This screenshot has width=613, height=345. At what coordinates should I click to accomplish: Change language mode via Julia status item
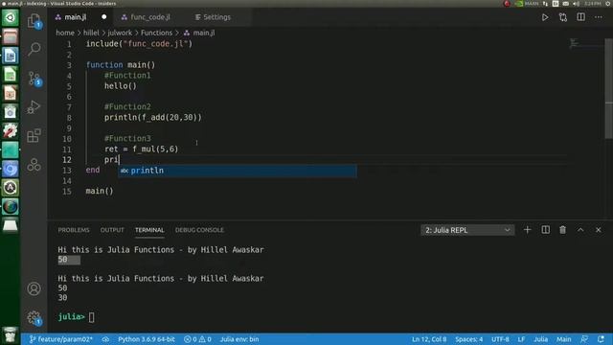point(540,339)
